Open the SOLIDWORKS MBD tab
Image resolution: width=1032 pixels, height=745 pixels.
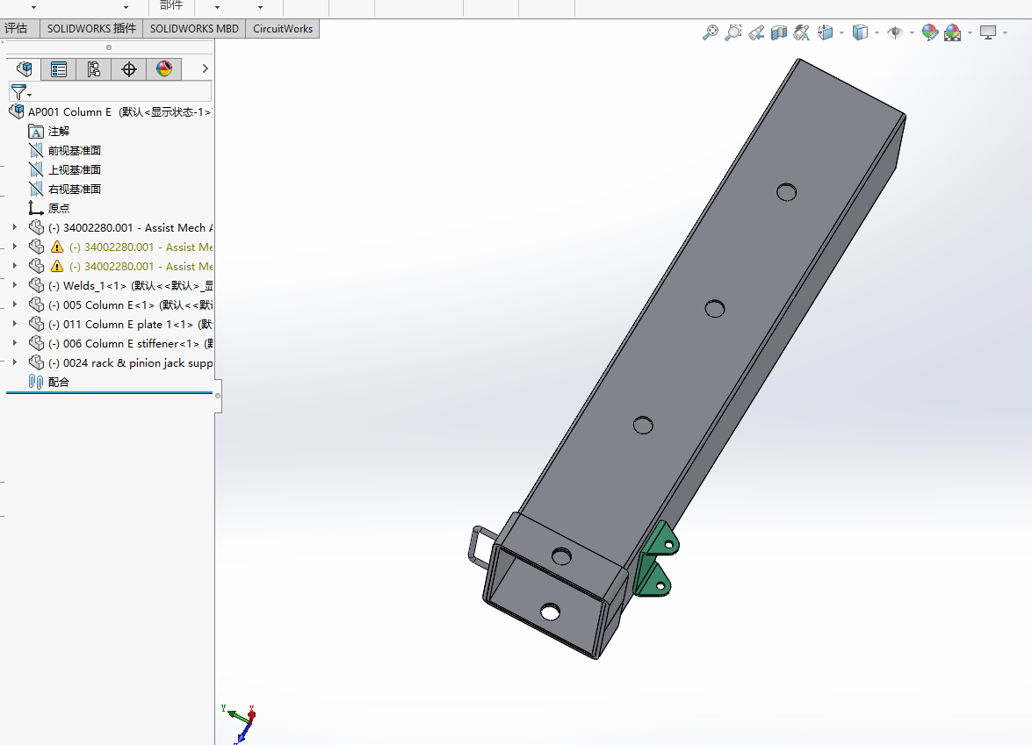[x=194, y=29]
